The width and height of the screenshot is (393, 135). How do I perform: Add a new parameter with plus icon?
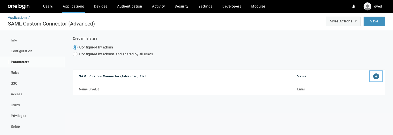376,76
